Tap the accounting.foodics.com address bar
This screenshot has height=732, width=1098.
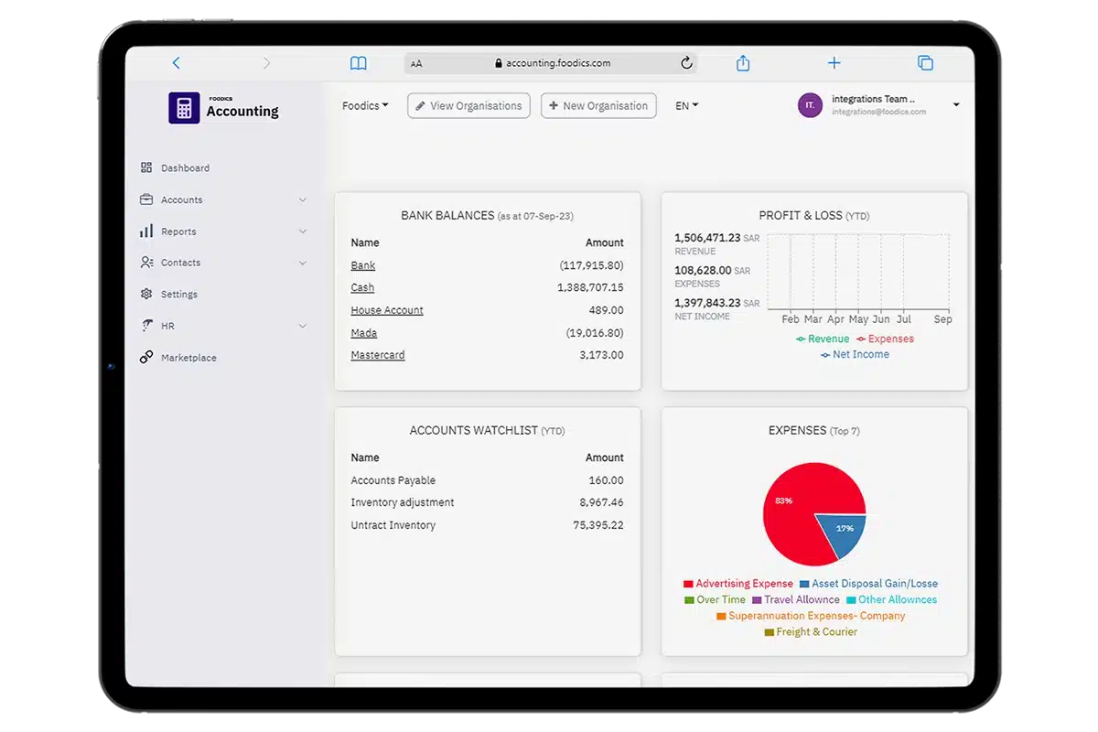(x=551, y=63)
